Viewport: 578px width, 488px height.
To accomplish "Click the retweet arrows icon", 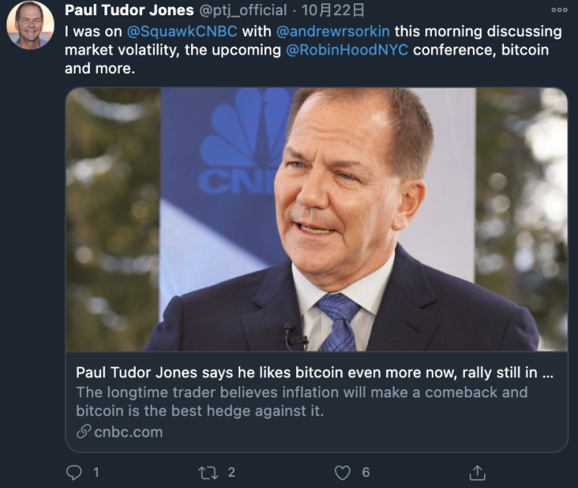I will point(208,473).
